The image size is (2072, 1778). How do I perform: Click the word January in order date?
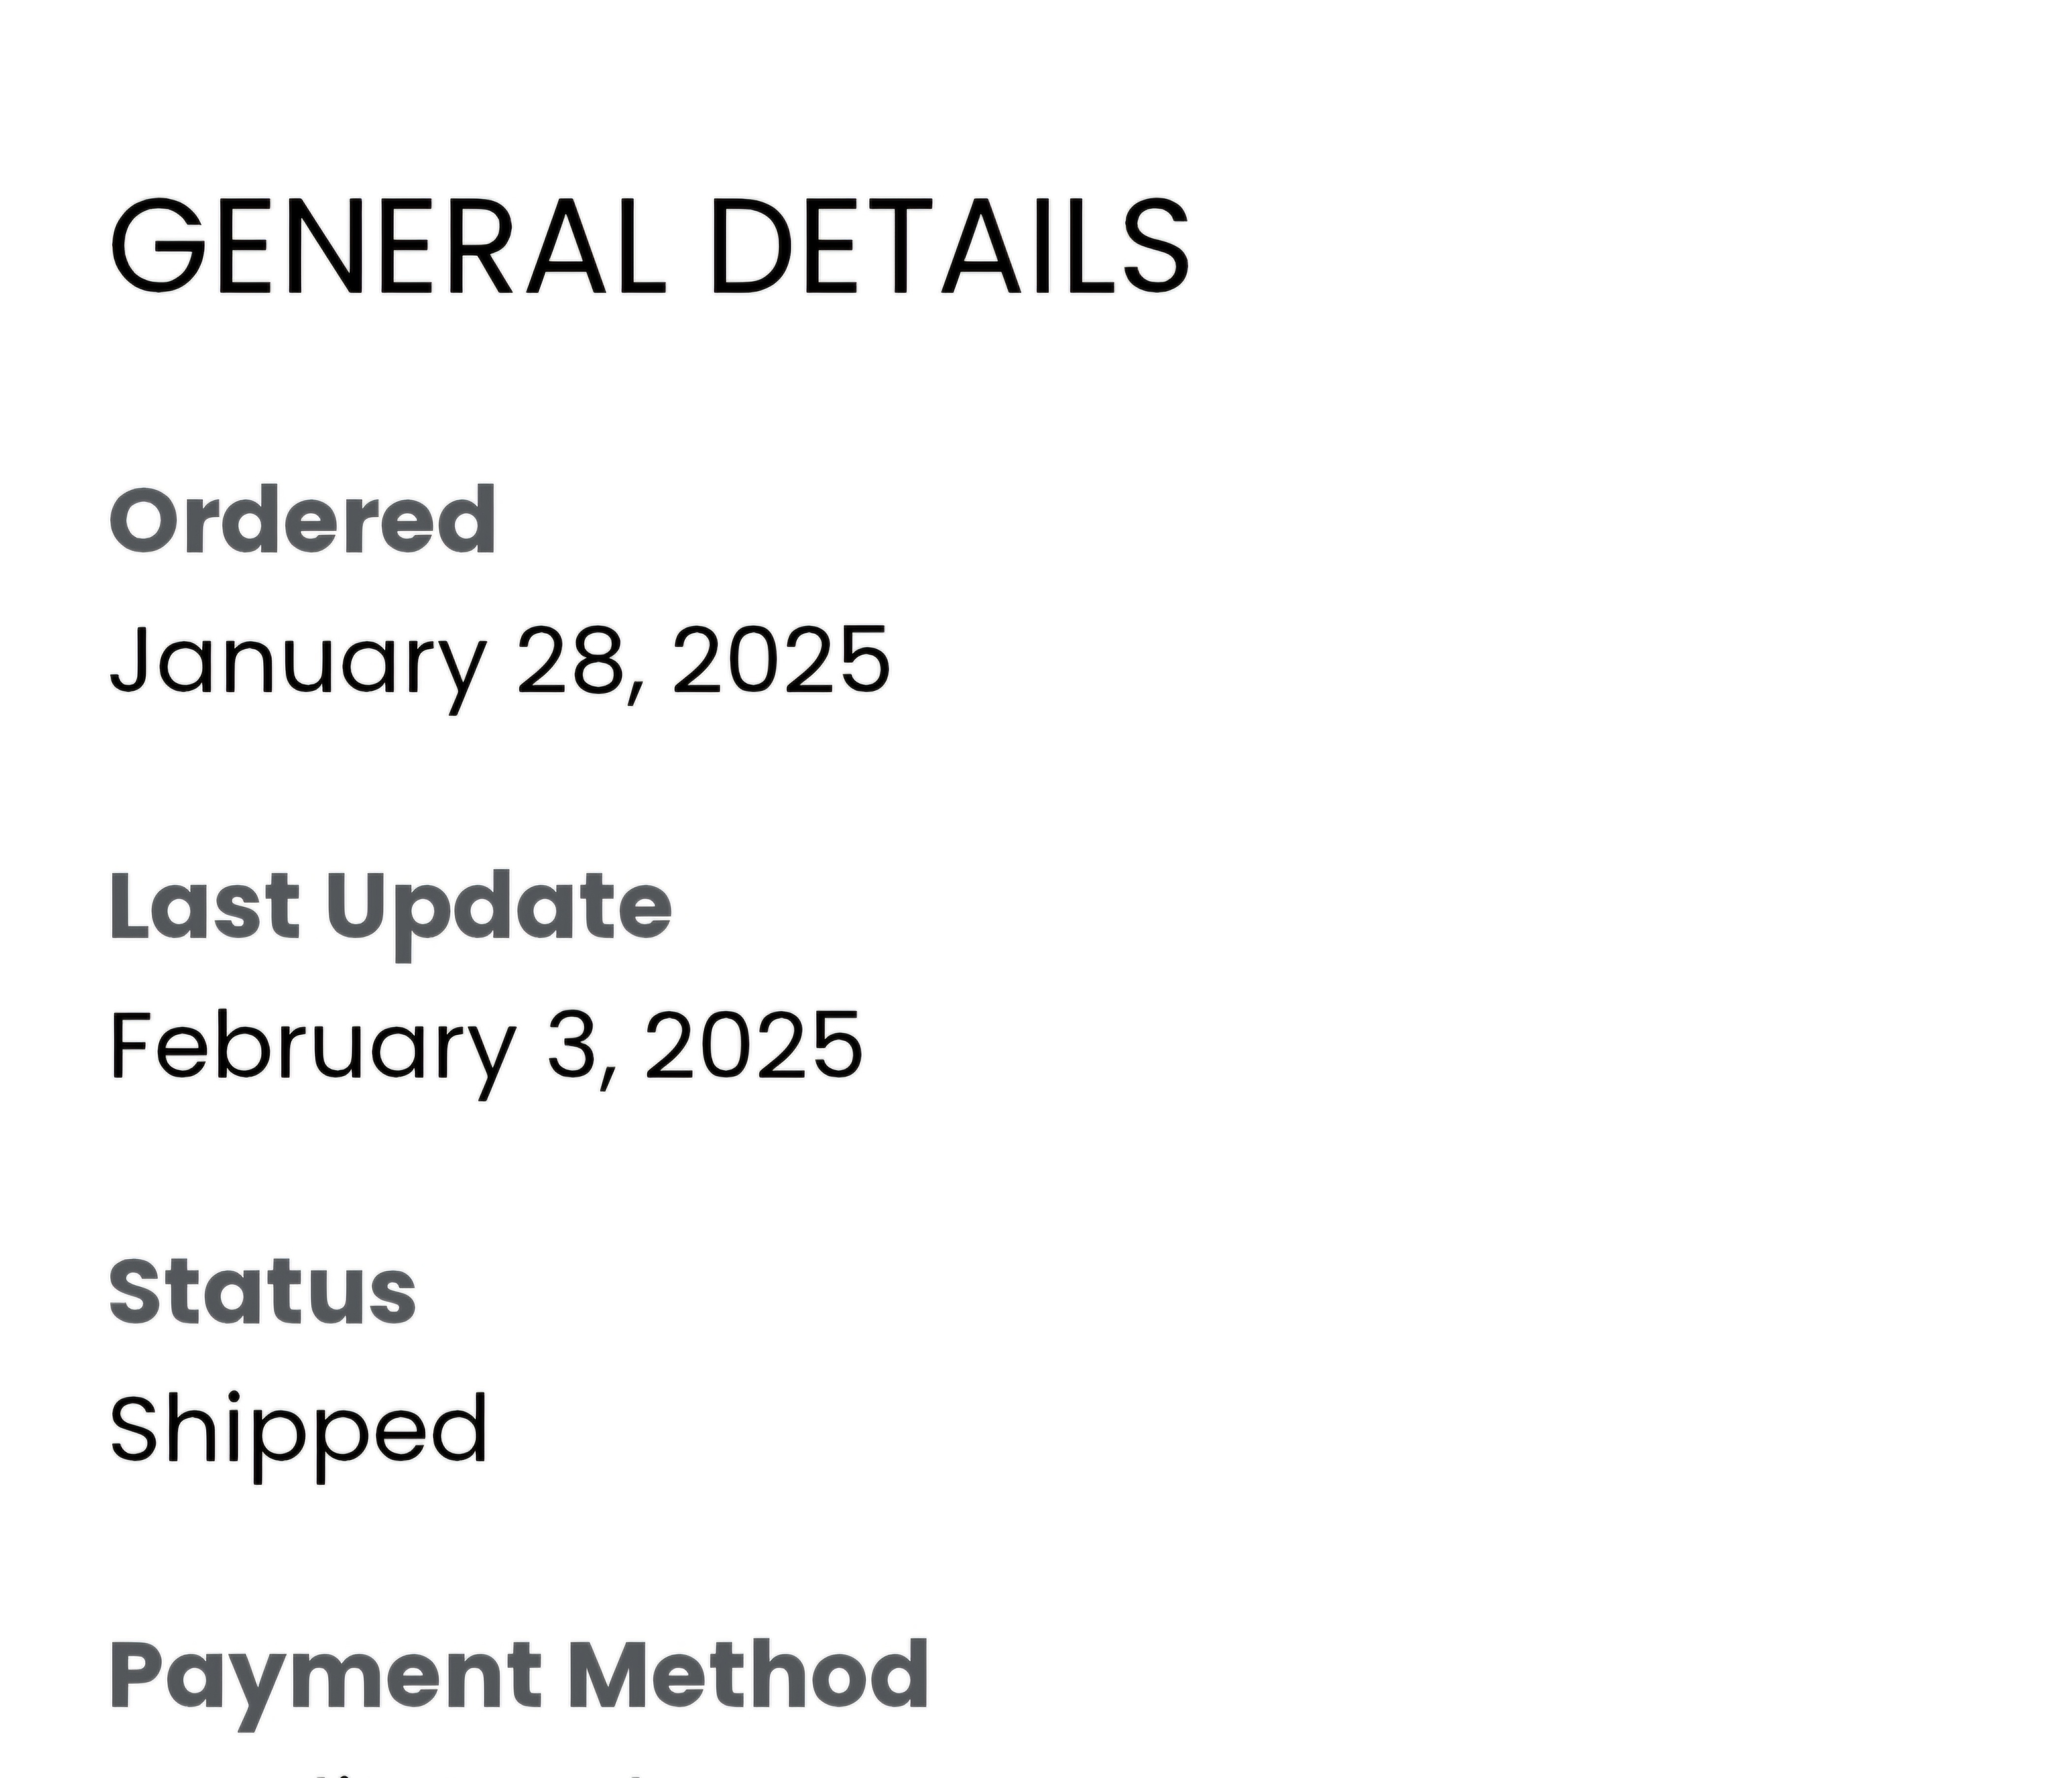(298, 665)
